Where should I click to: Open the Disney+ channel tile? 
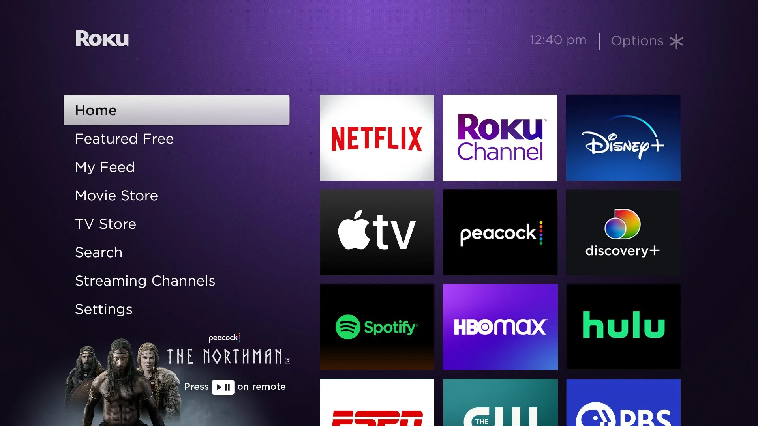tap(623, 138)
